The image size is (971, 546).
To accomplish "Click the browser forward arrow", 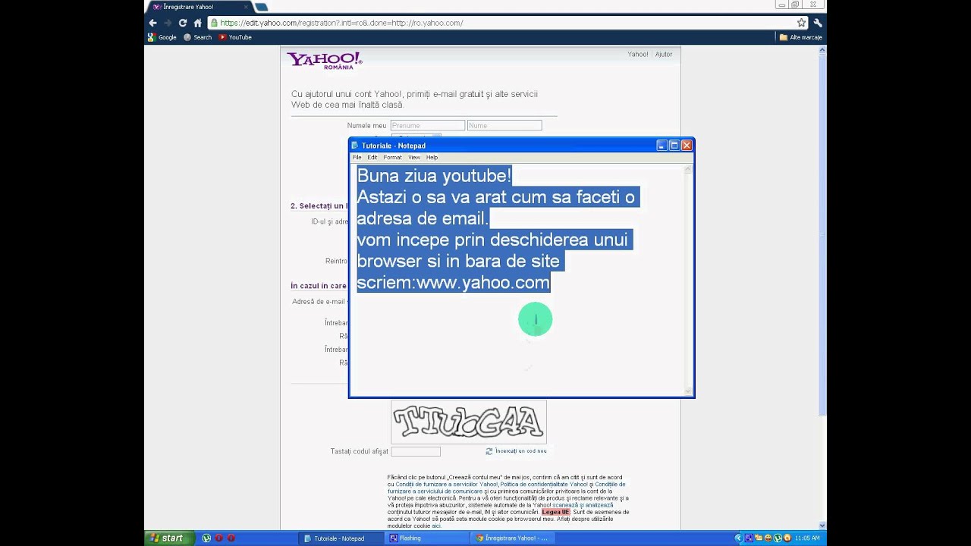I will 168,23.
